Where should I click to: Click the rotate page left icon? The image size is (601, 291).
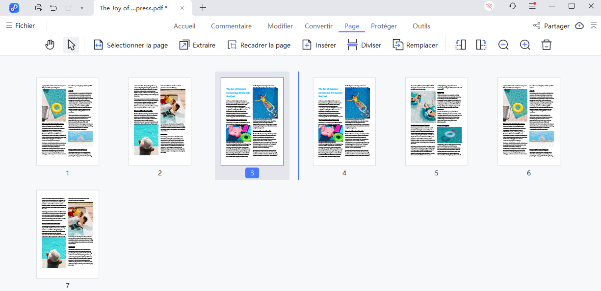tap(460, 45)
